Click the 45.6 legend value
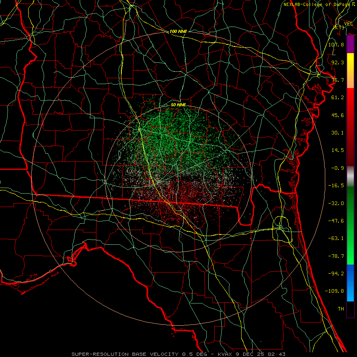This screenshot has width=357, height=357. (338, 115)
